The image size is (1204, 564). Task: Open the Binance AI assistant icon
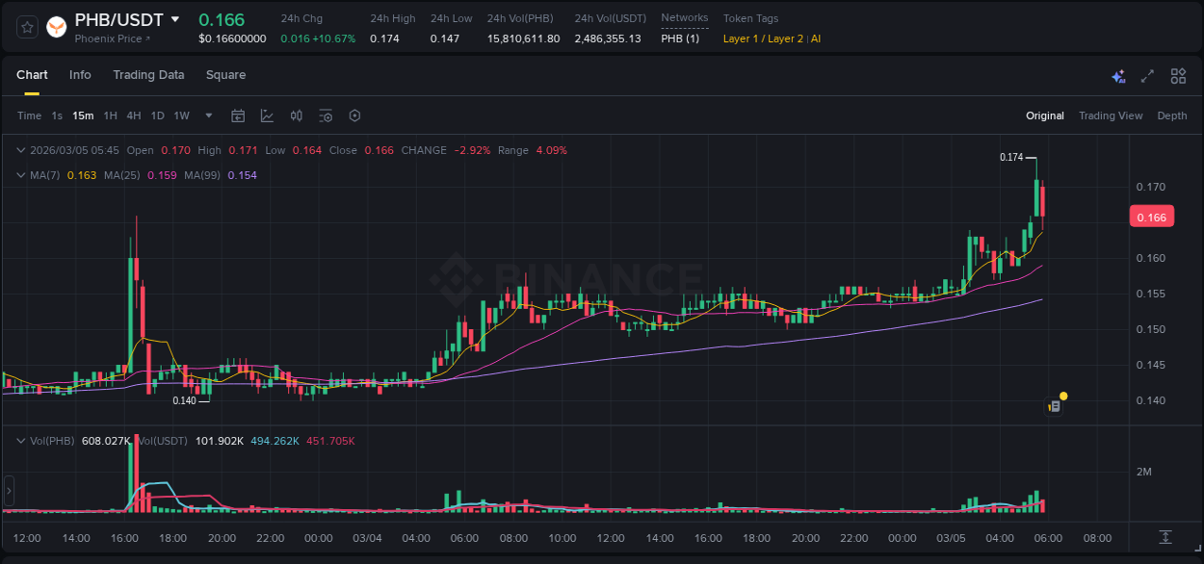point(1118,75)
